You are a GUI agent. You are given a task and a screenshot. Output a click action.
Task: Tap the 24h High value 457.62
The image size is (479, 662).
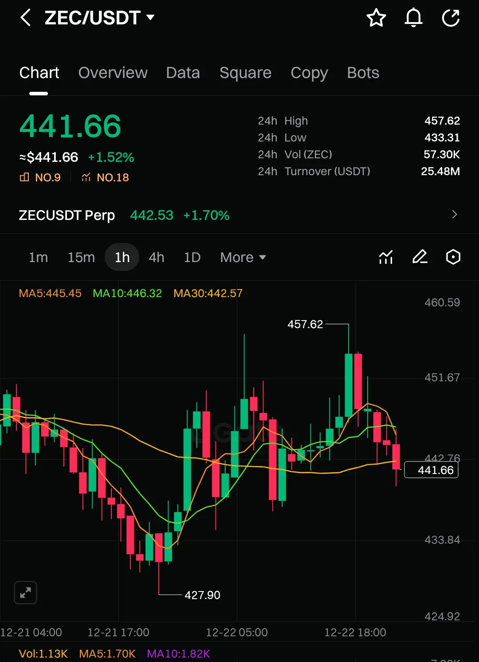point(442,121)
